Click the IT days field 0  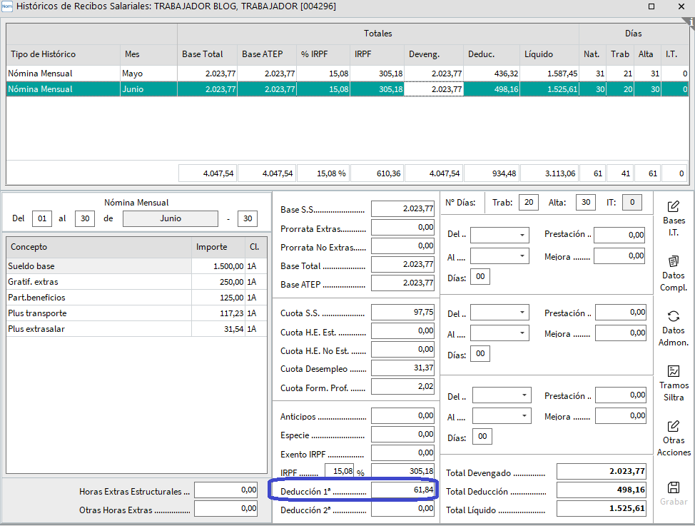632,202
